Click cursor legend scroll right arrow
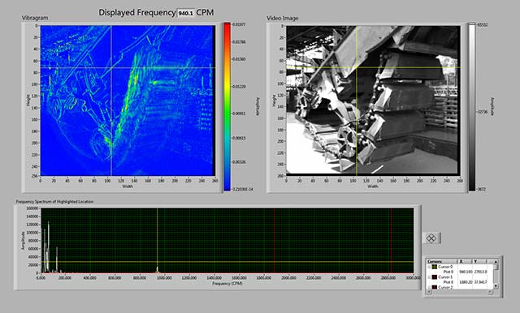The width and height of the screenshot is (520, 313). coord(491,292)
